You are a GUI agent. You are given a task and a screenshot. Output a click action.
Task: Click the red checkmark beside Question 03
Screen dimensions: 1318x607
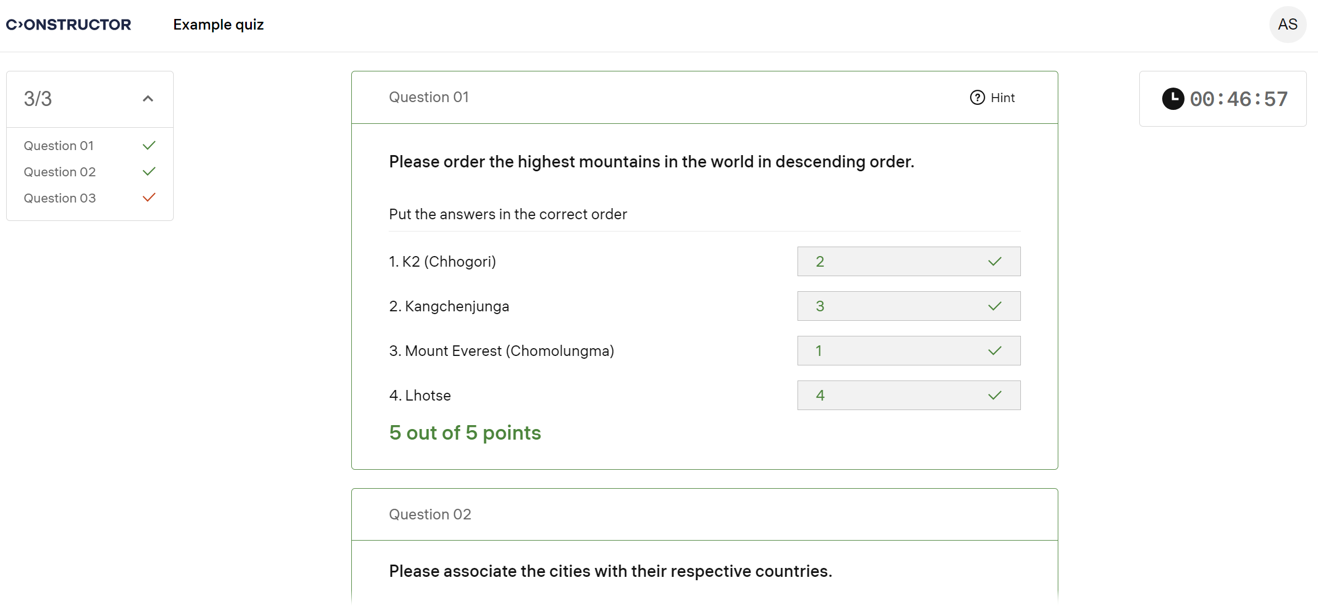[x=149, y=198]
